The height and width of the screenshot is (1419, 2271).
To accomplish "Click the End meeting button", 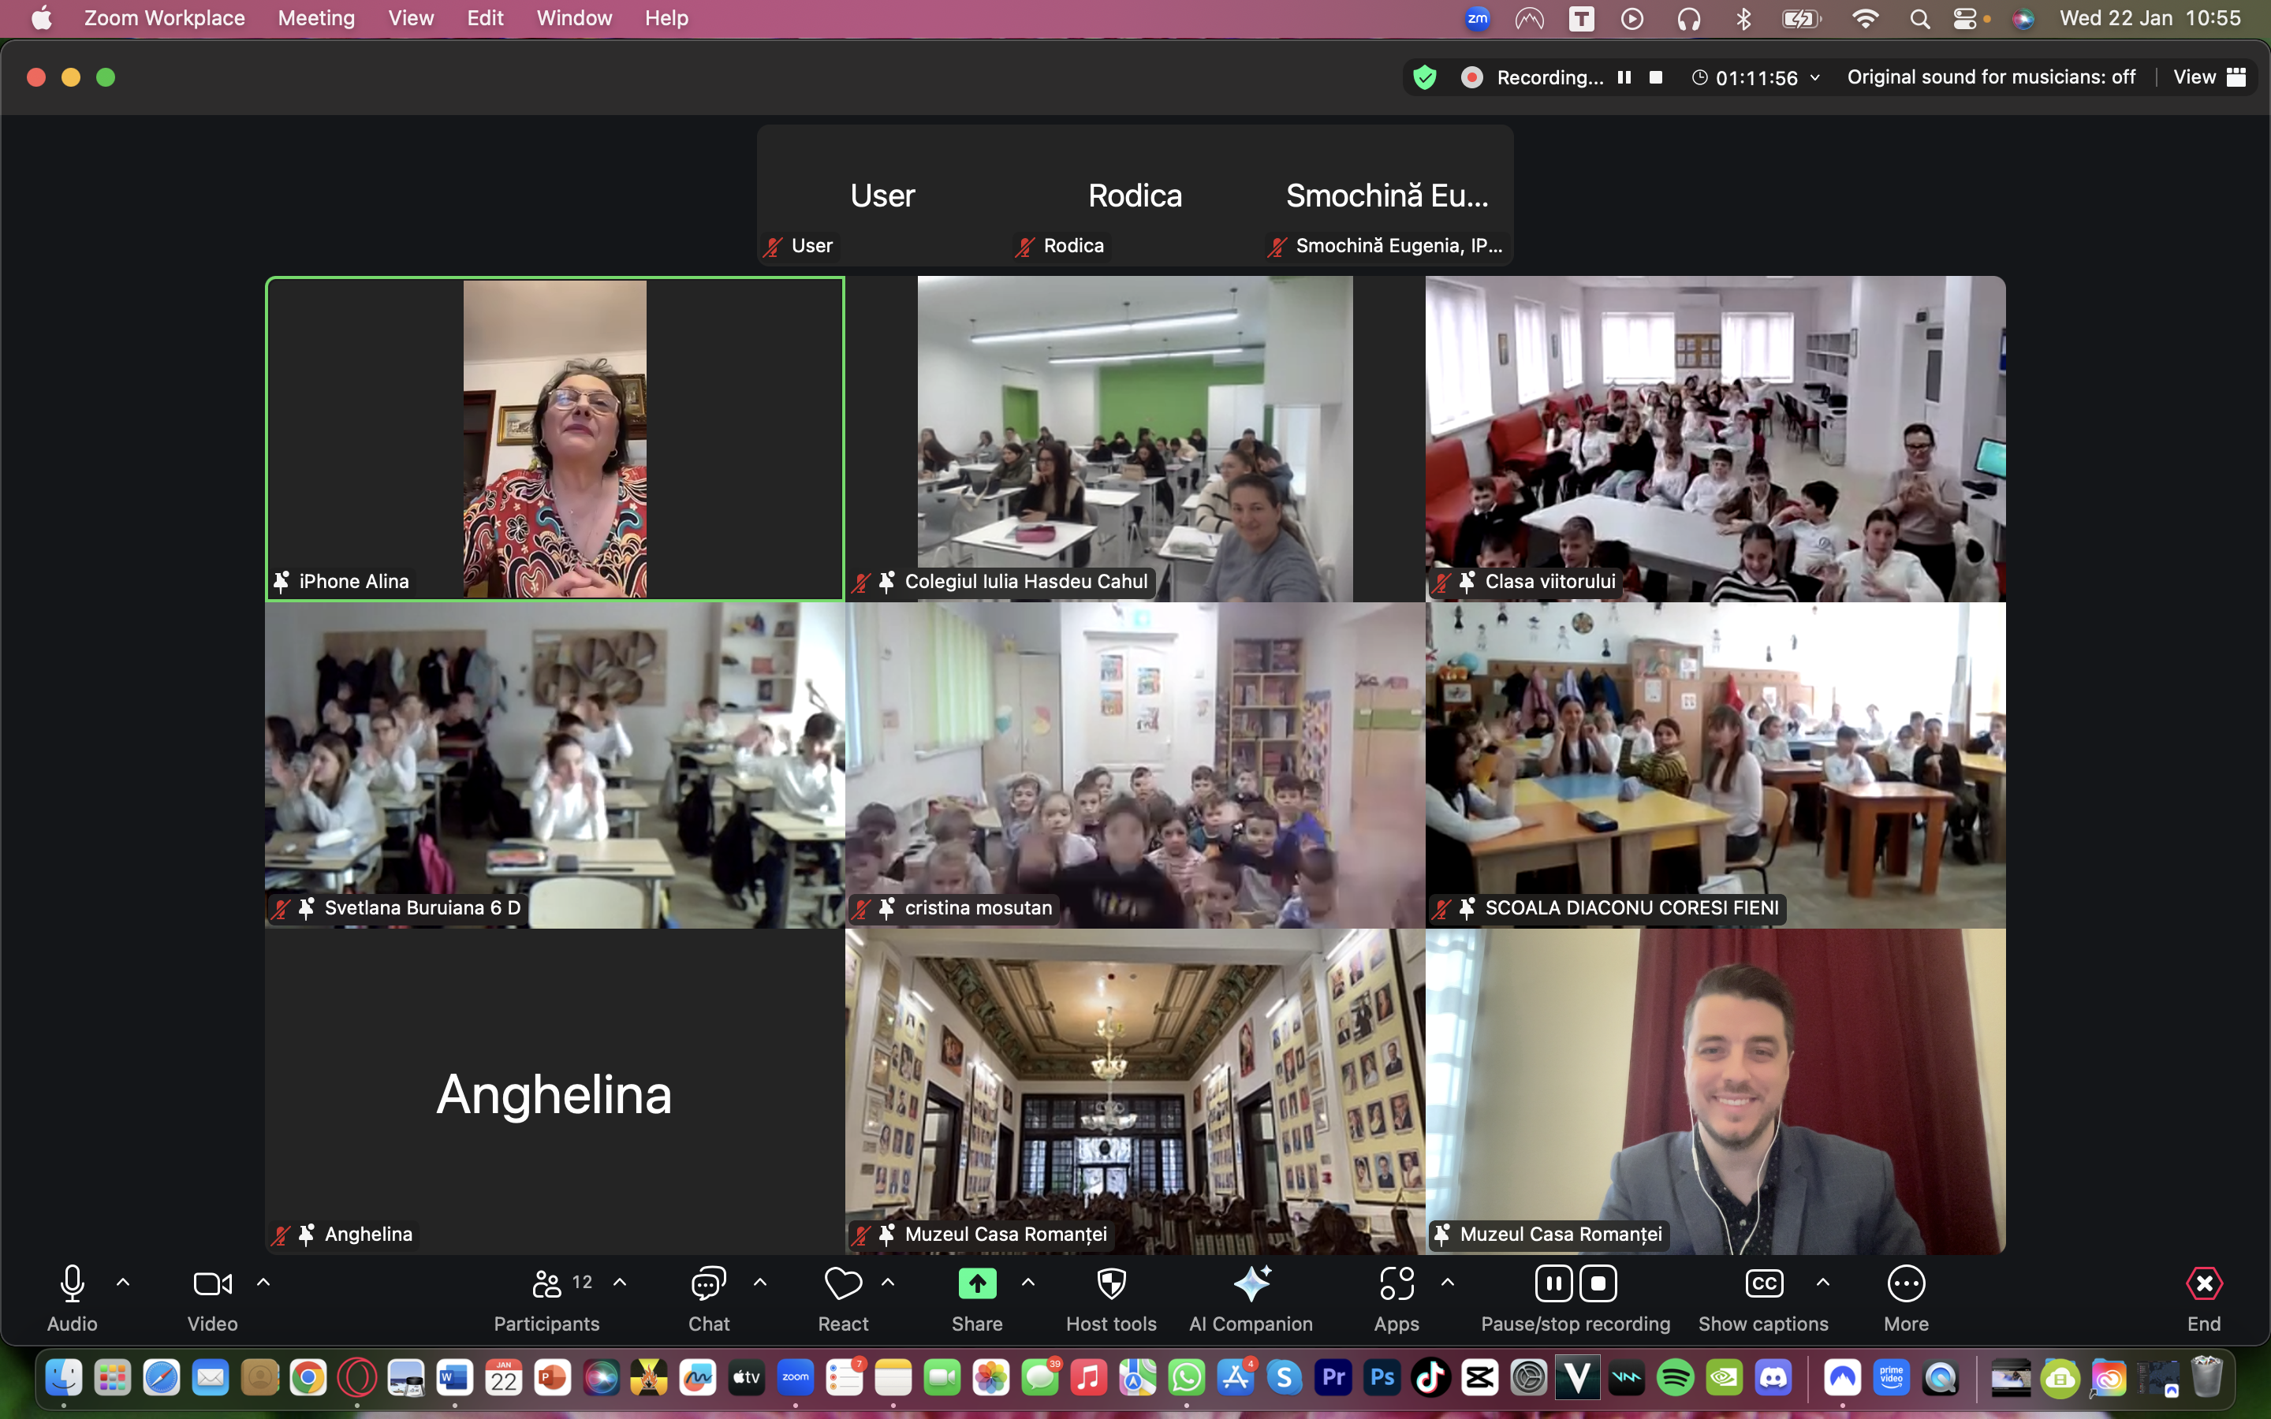I will 2203,1284.
